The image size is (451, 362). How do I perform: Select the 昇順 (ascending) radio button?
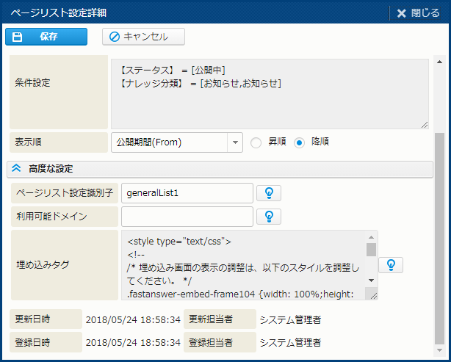[256, 142]
